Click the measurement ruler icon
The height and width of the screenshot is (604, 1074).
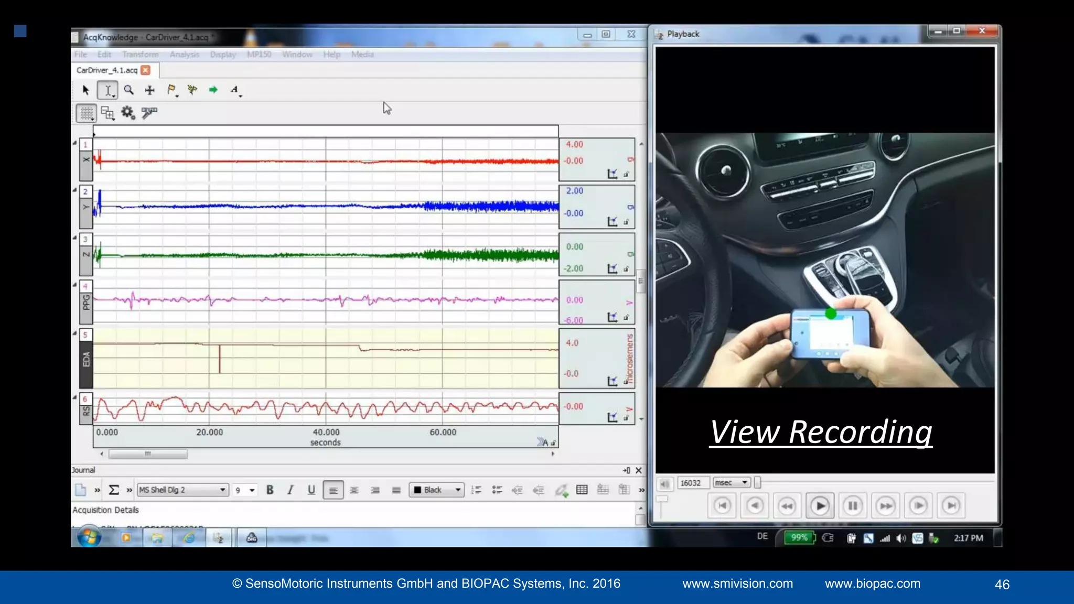149,112
